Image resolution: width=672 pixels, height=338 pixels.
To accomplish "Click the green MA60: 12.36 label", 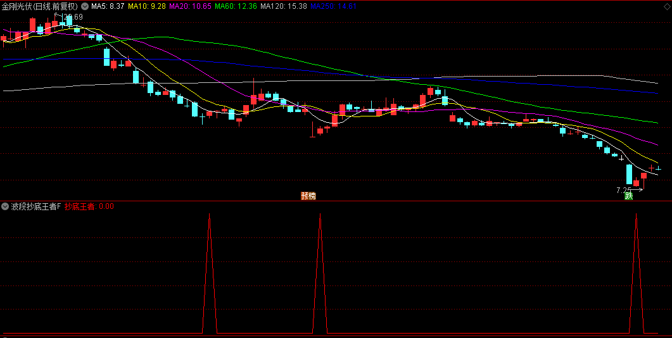I will click(x=236, y=6).
